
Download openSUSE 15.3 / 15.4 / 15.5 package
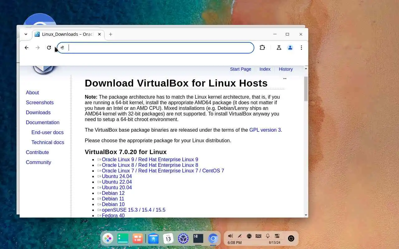tap(134, 210)
